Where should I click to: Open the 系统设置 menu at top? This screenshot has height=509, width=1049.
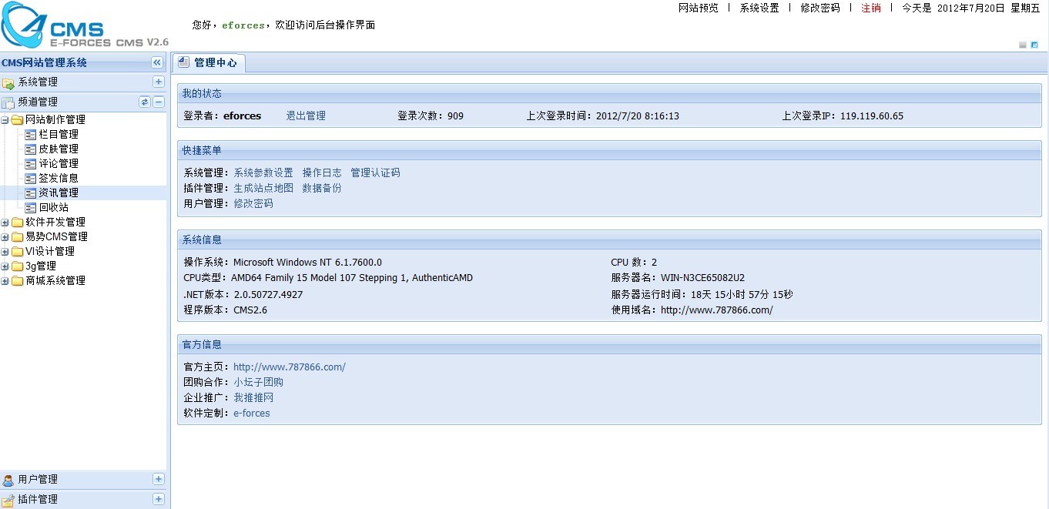tap(758, 9)
